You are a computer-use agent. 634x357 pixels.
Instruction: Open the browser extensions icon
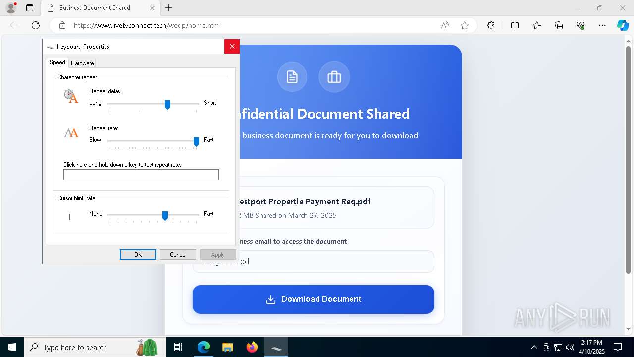491,25
